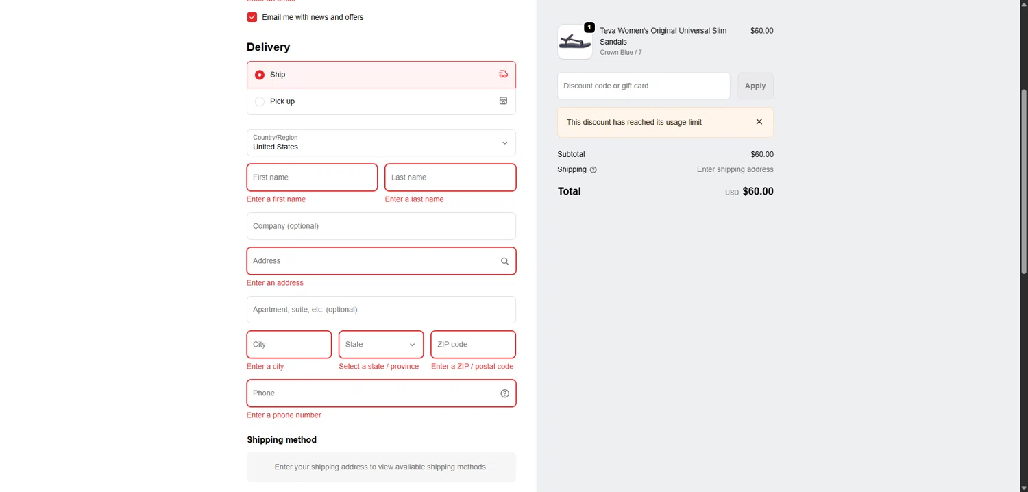Select the Ship delivery option
The width and height of the screenshot is (1028, 492).
[260, 75]
